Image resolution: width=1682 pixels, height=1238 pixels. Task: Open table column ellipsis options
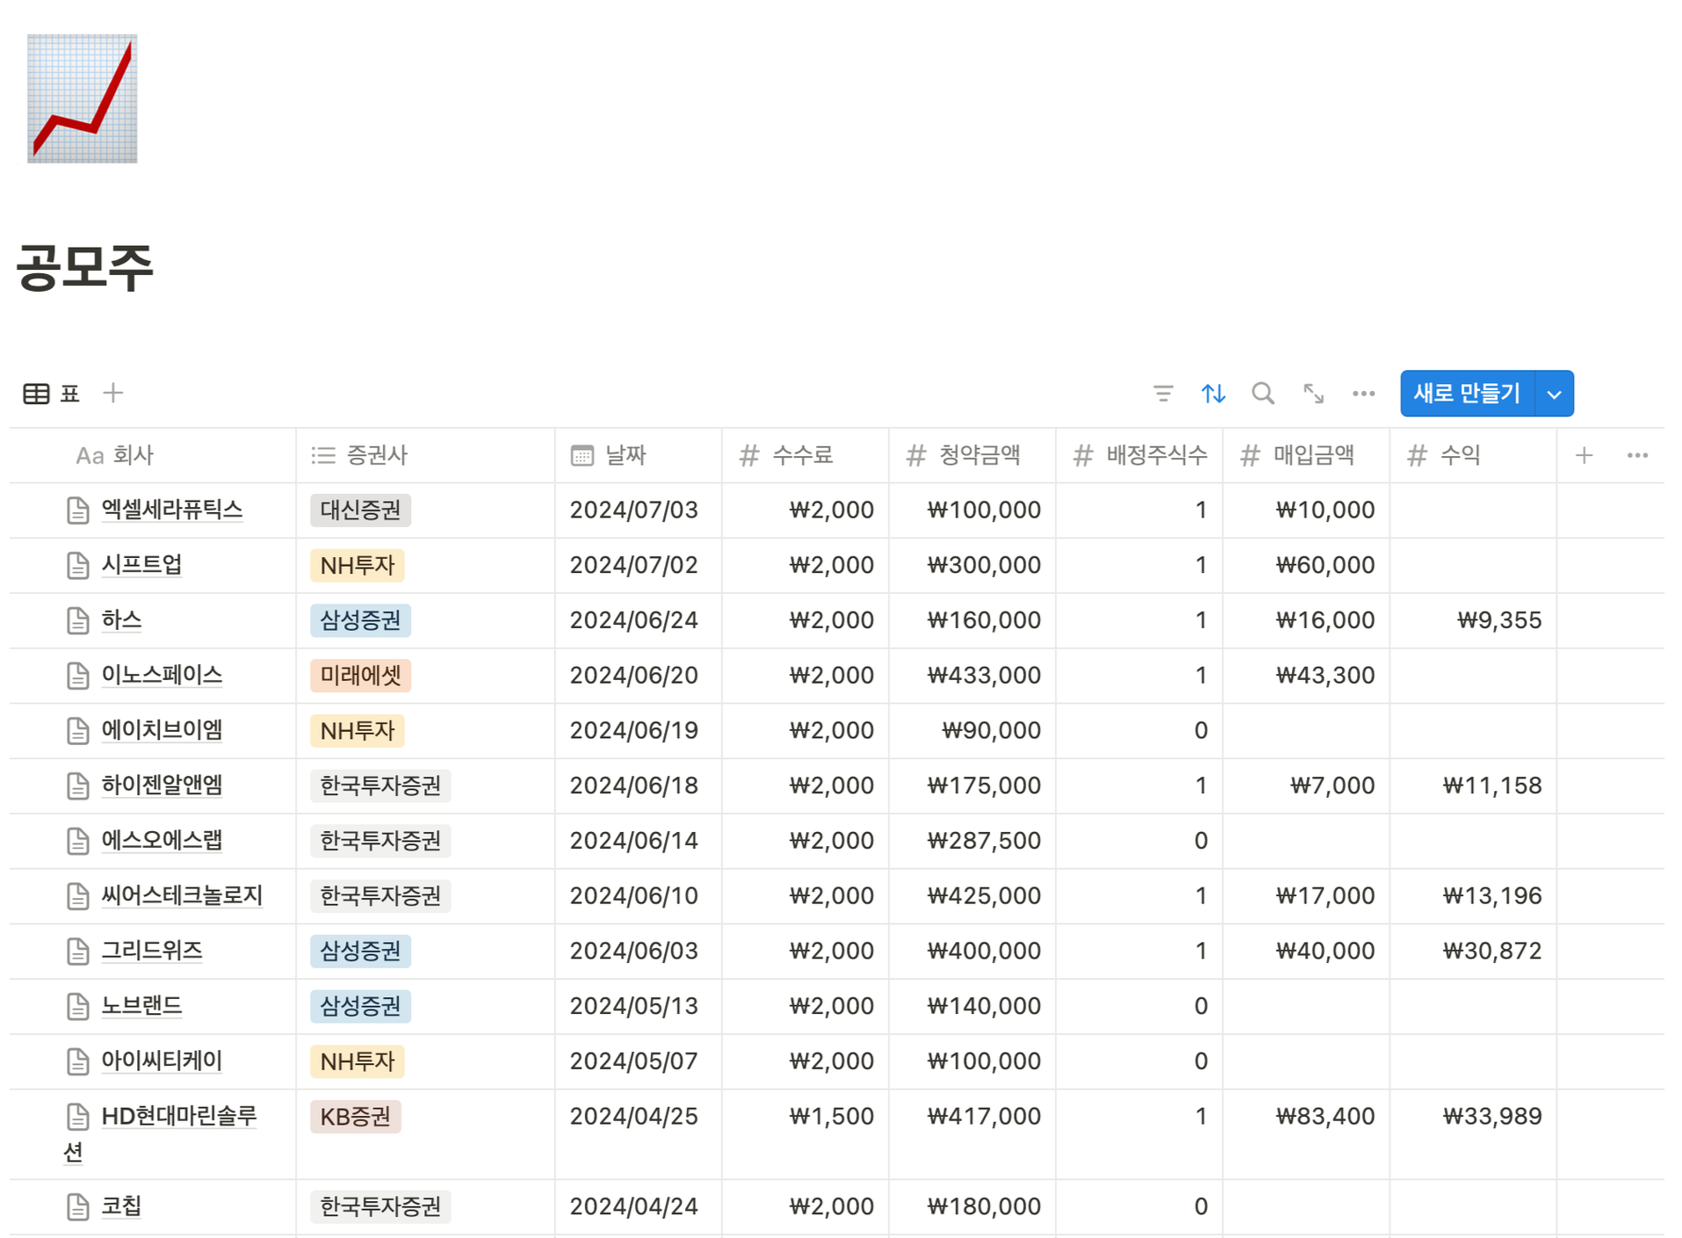(x=1637, y=455)
